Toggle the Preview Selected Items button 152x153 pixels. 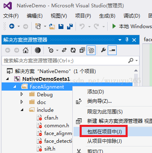(x=112, y=50)
